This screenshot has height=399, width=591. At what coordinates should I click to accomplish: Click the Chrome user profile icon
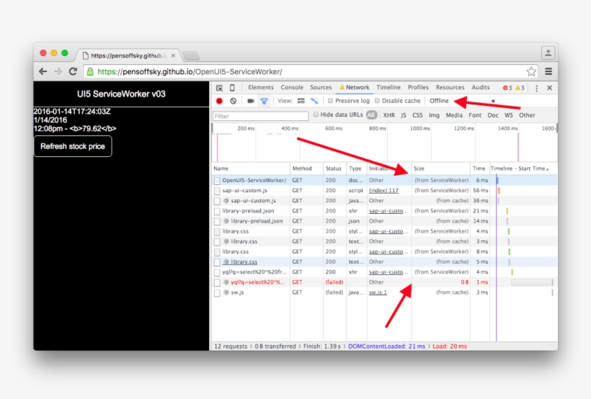click(x=548, y=53)
